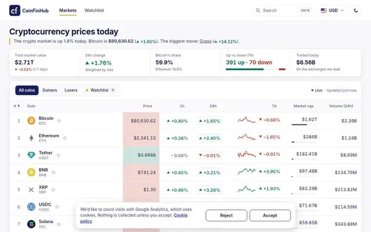Click Bitcoin's share 59.9% value

pyautogui.click(x=164, y=62)
